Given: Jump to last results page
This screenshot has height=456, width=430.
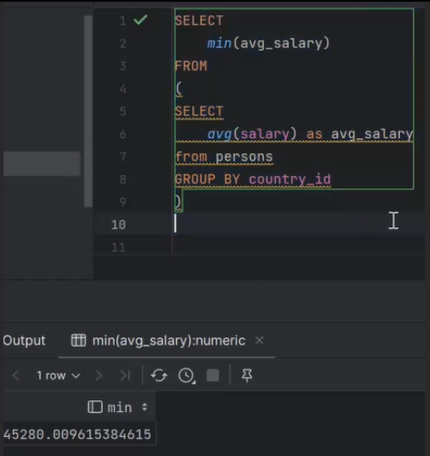Looking at the screenshot, I should [x=125, y=375].
